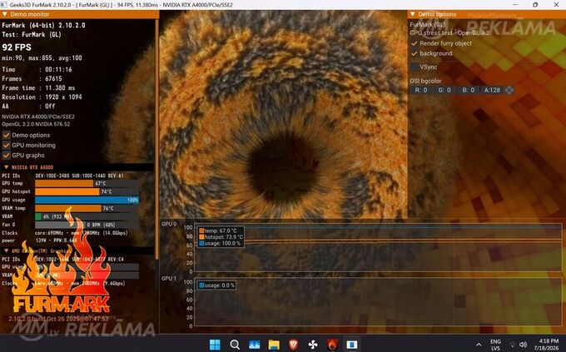
Task: Uncheck Render furry object
Action: (415, 43)
